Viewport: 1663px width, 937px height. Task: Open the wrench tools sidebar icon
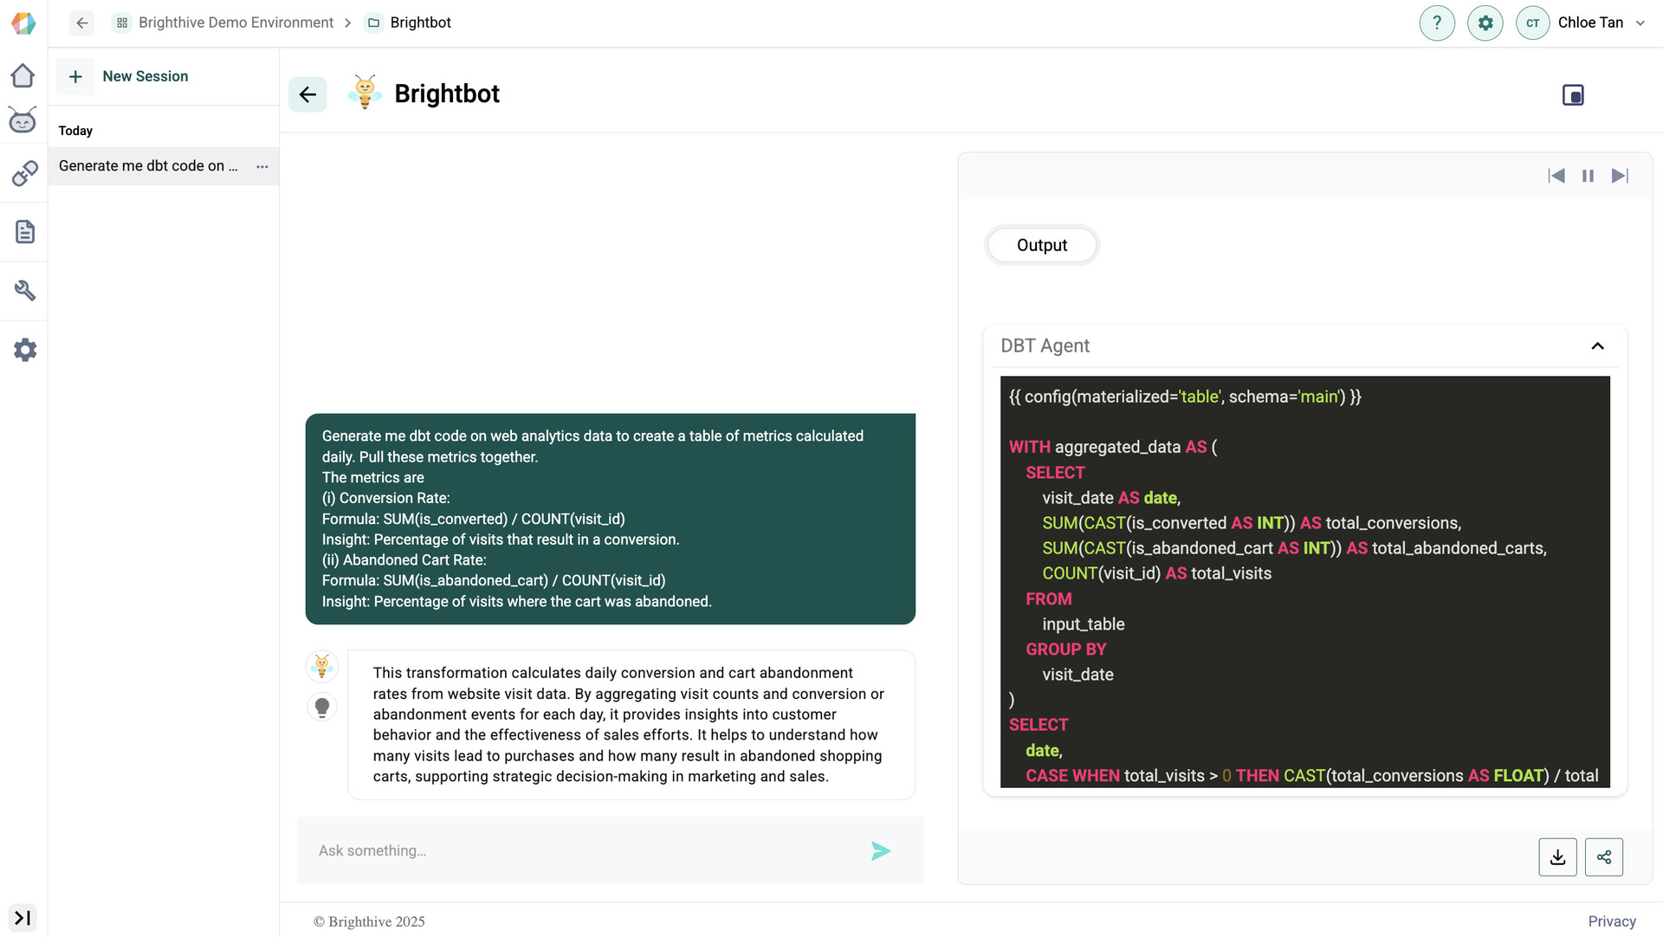24,290
